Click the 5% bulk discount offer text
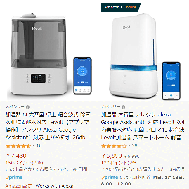 46,169
